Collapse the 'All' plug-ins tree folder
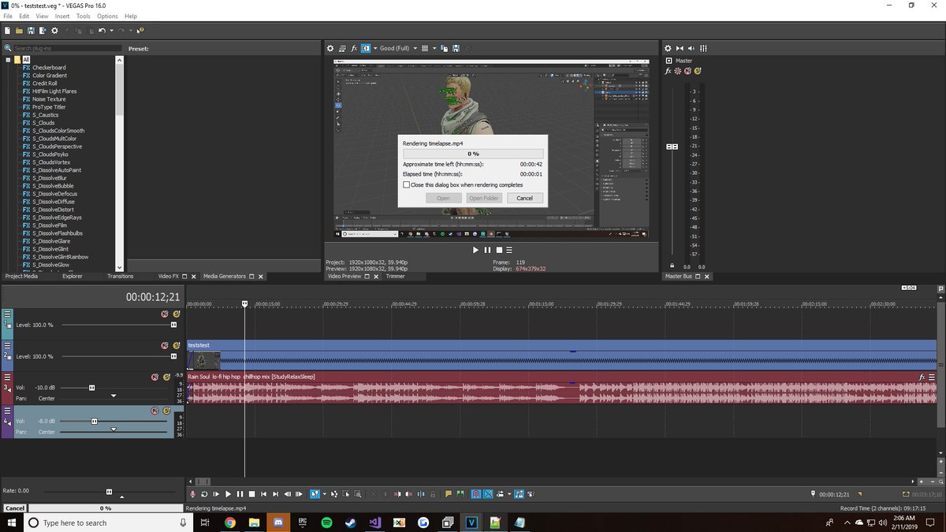Screen dimensions: 946x532 click(8, 60)
